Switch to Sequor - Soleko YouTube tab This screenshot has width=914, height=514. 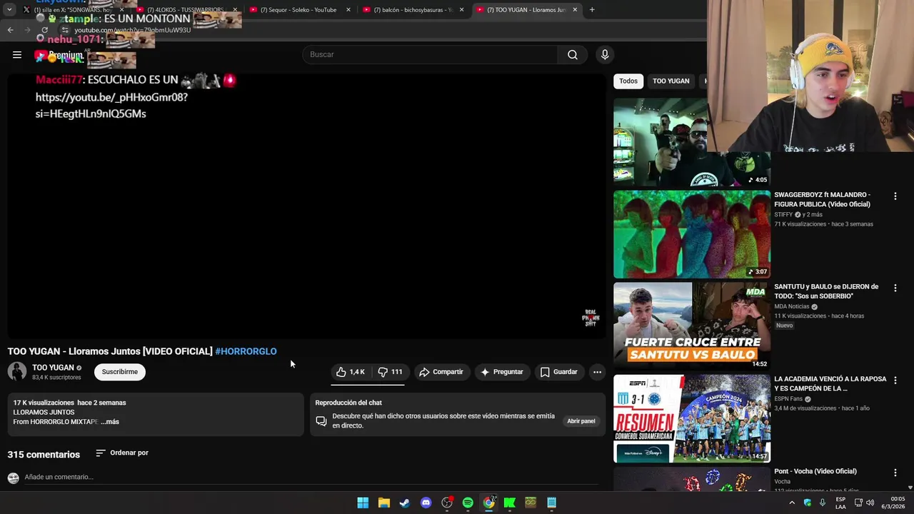point(298,10)
